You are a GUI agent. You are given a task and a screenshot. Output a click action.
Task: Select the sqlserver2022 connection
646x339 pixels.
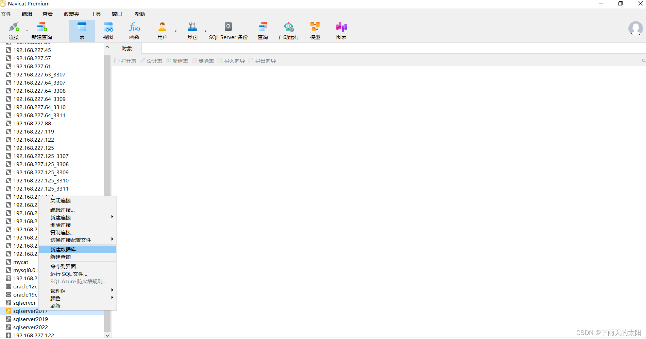[x=31, y=327]
